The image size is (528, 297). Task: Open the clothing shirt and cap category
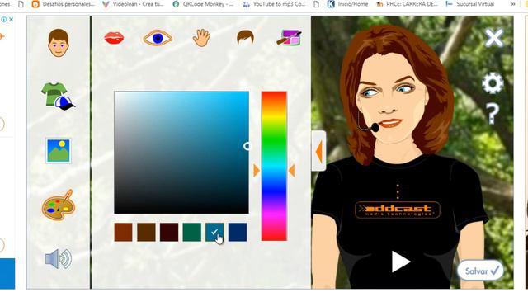click(58, 97)
